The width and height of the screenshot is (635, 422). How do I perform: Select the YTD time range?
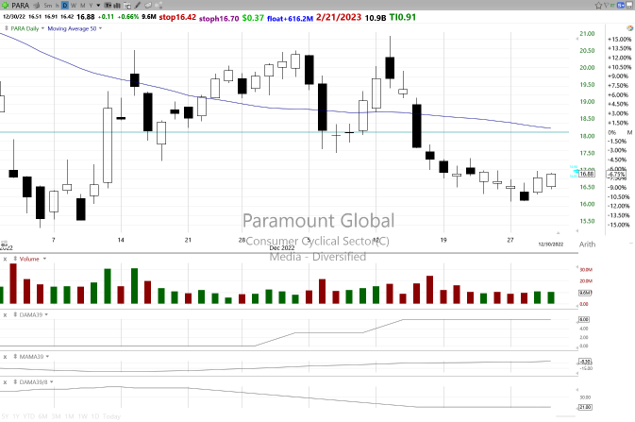point(30,416)
